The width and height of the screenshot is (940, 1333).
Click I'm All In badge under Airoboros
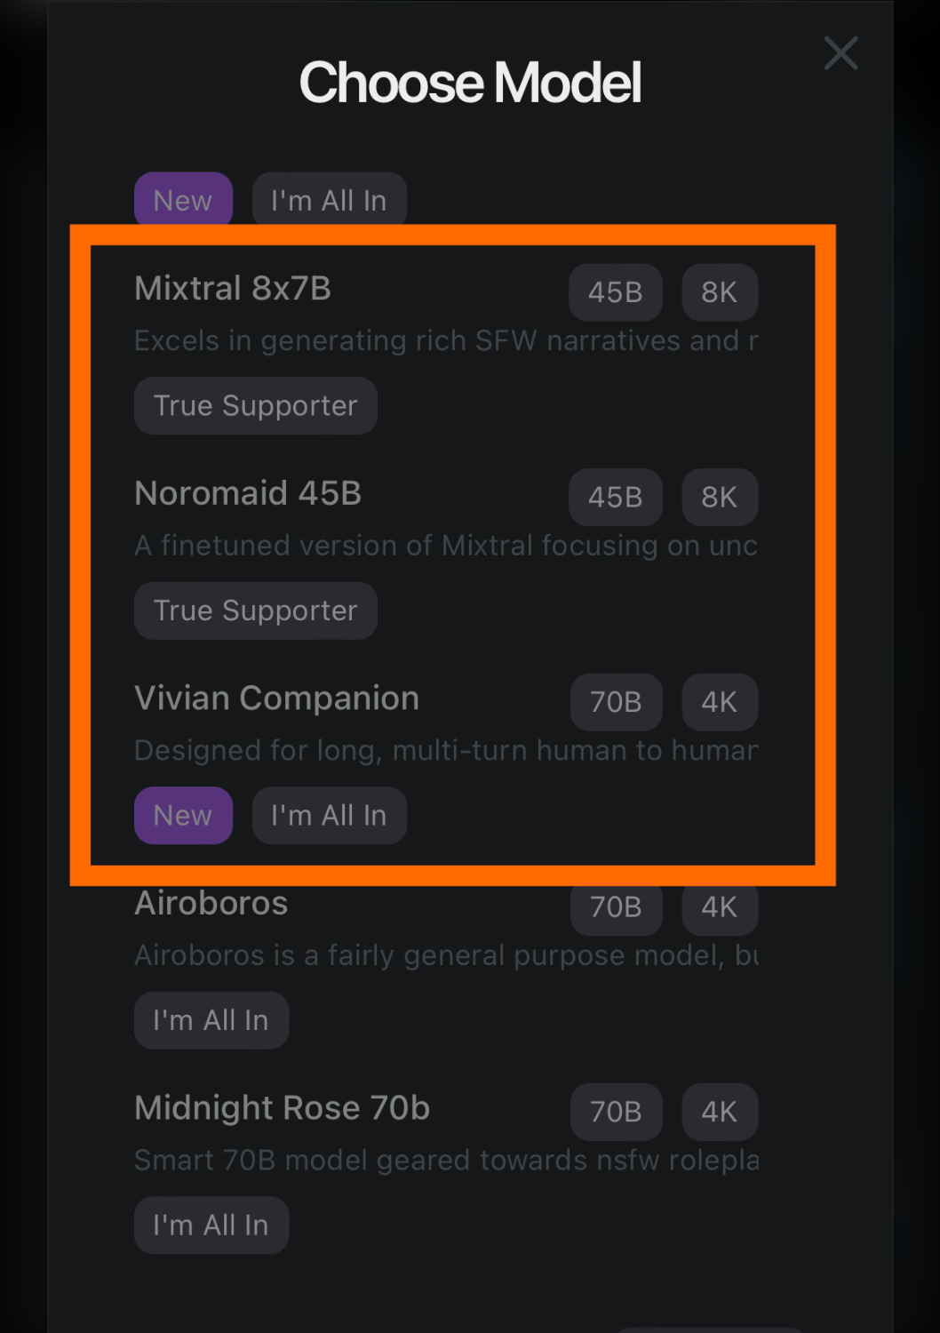click(x=211, y=1020)
